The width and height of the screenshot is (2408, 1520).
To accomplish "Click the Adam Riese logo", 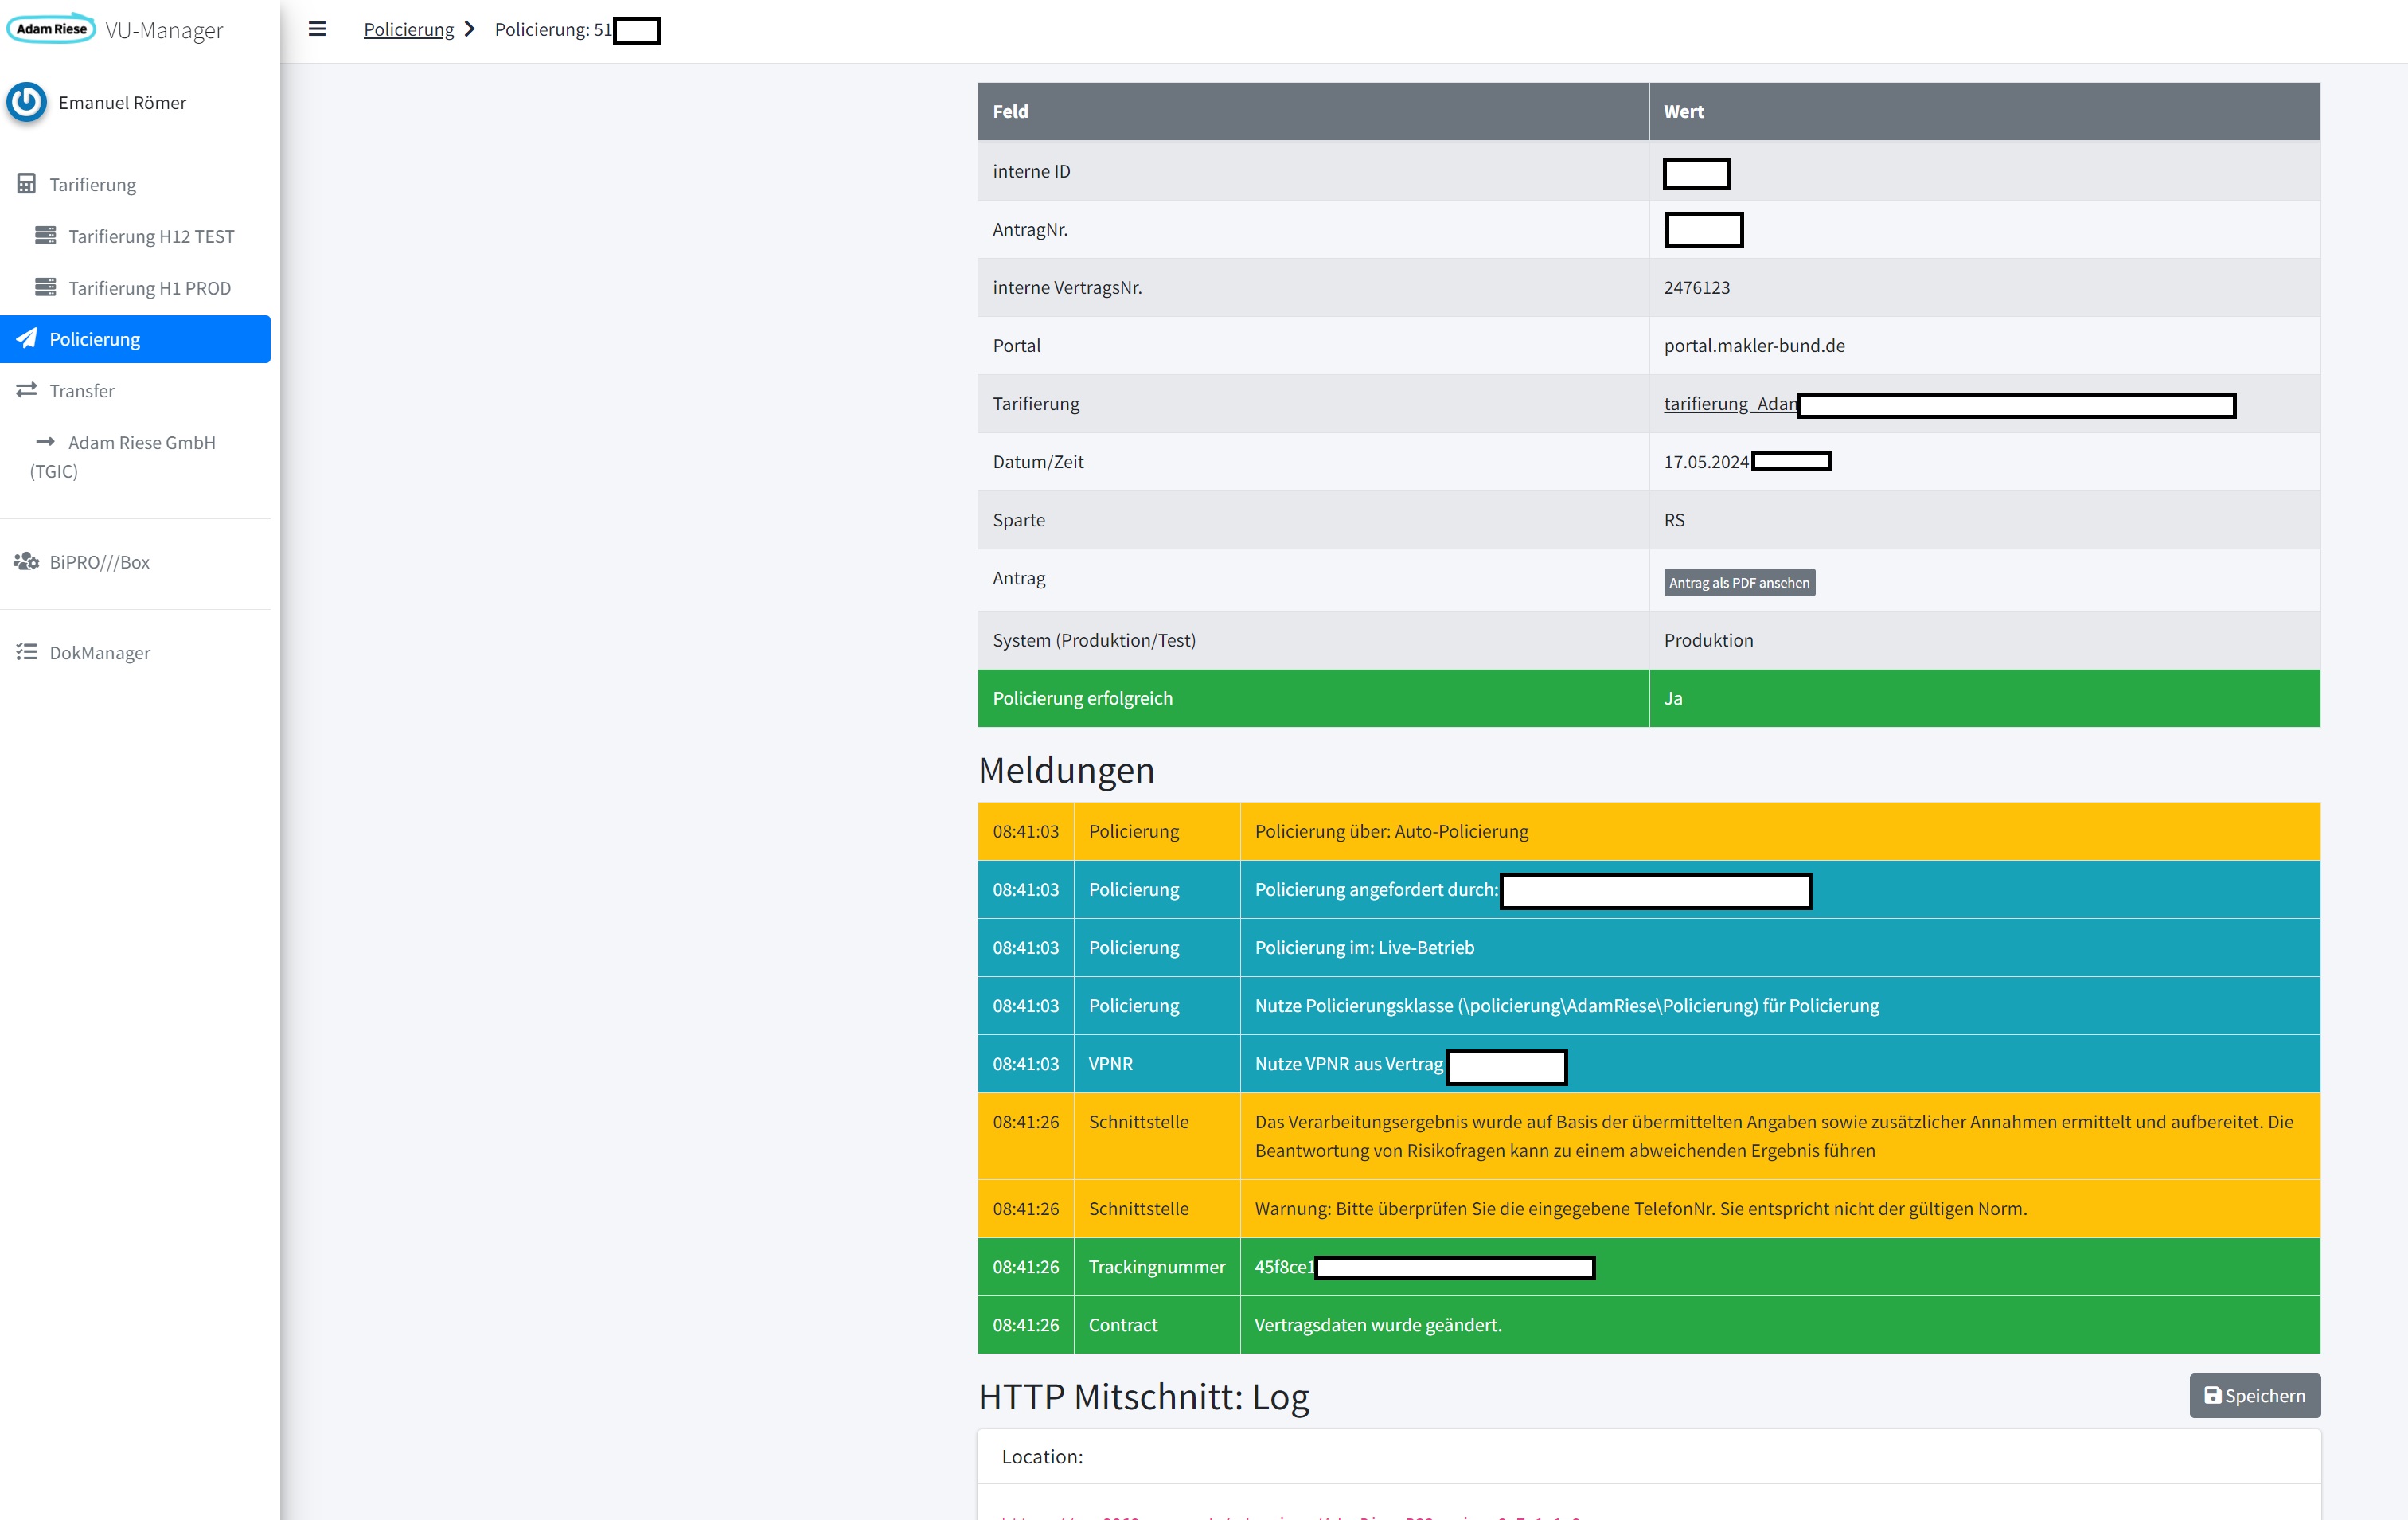I will click(x=51, y=29).
